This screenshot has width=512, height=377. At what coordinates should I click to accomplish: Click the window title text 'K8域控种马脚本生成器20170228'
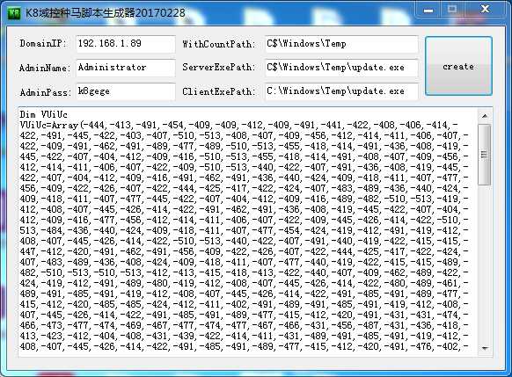point(106,13)
